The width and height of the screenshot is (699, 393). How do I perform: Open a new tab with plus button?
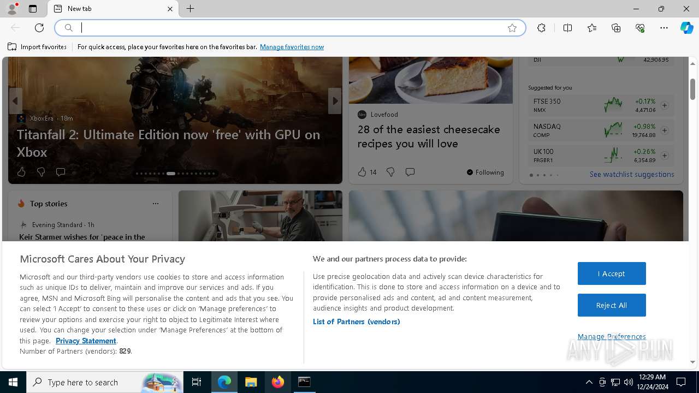coord(190,9)
